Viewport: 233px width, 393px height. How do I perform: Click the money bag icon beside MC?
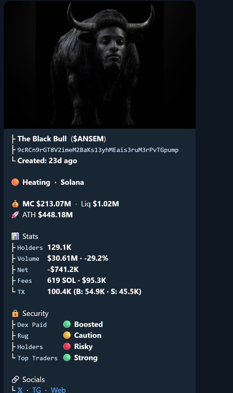tap(15, 204)
